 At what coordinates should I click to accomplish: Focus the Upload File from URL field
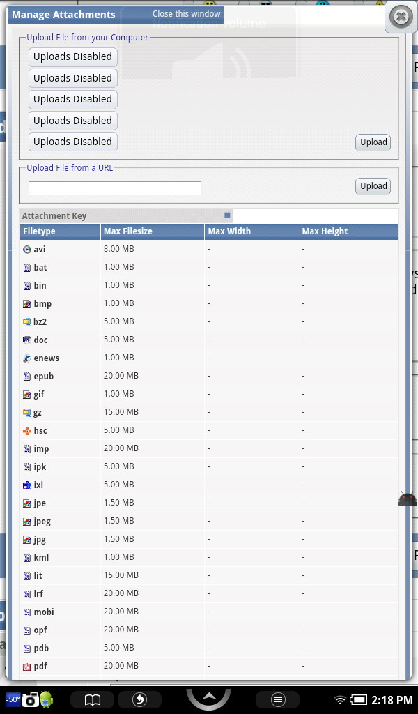115,188
